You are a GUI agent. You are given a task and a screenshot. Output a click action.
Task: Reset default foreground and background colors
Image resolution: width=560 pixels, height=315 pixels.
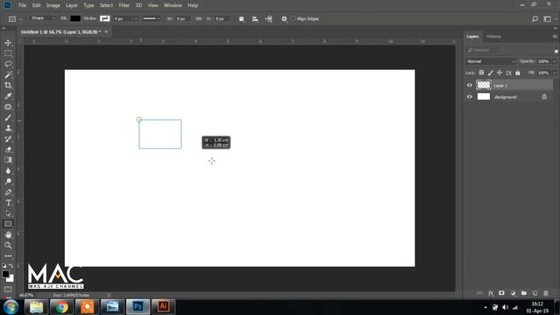[x=3, y=266]
